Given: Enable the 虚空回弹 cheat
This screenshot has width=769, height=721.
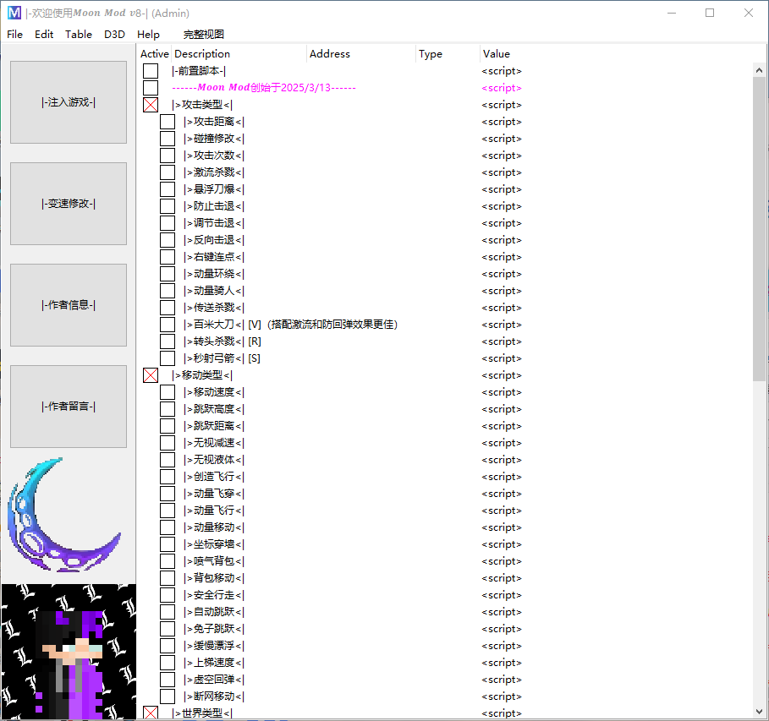Looking at the screenshot, I should point(167,679).
